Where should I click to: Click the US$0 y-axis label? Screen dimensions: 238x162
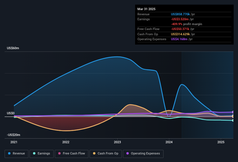[x=11, y=113]
